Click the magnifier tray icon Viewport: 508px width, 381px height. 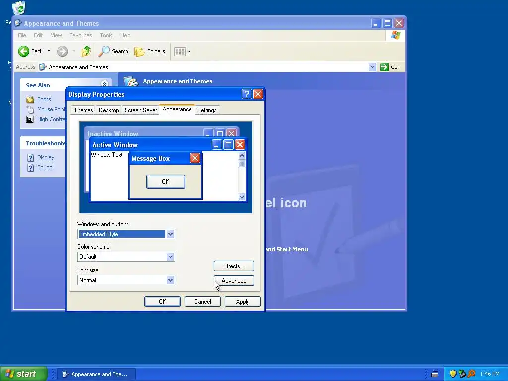[x=471, y=374]
